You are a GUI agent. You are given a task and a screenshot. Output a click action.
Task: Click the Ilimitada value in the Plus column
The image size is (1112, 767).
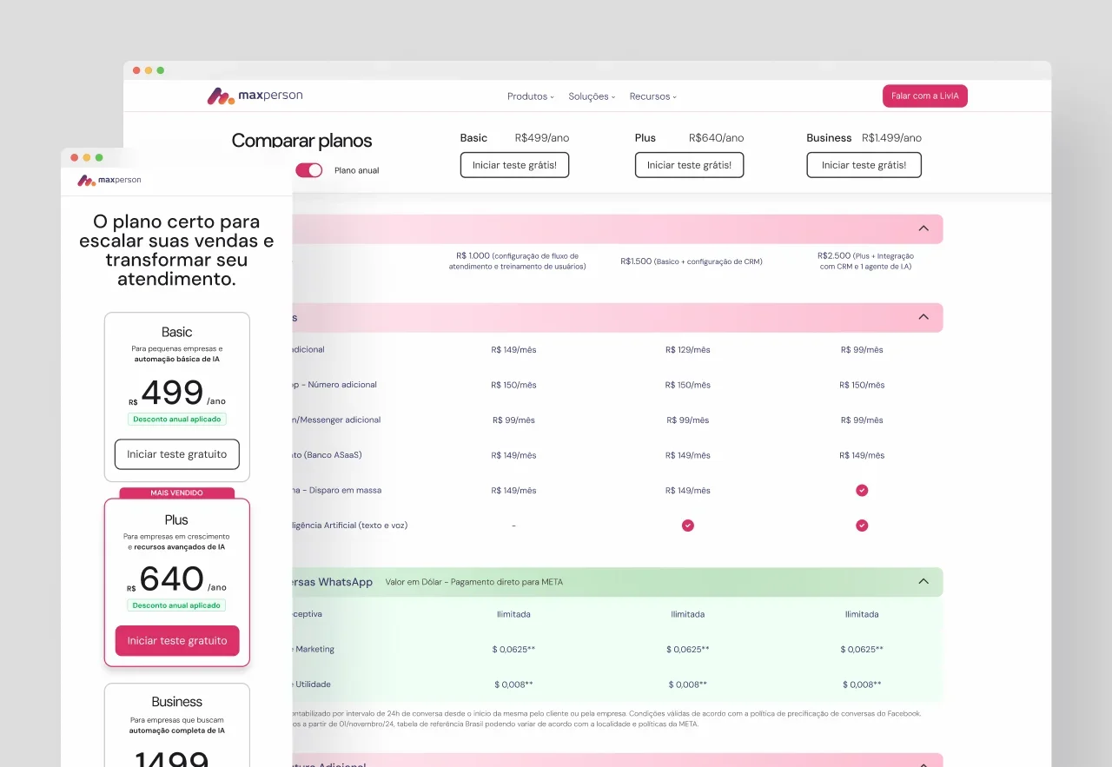tap(688, 614)
